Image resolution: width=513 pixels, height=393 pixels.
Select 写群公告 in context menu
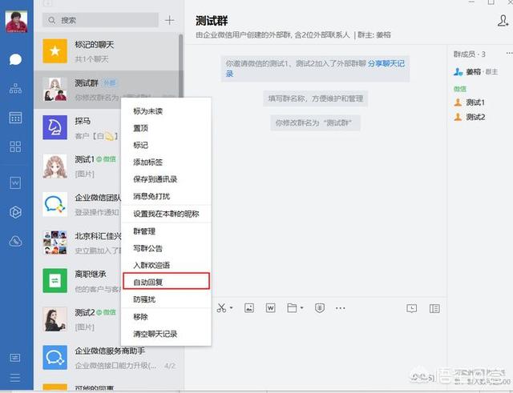click(x=166, y=248)
